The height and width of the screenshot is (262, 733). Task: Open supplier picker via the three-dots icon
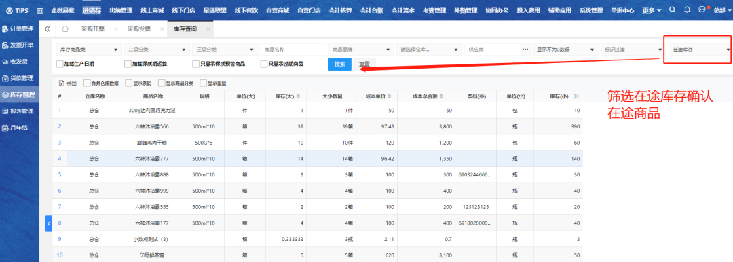click(525, 49)
